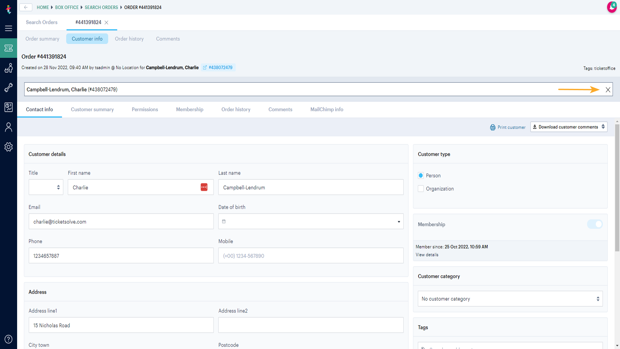Click the Phone input field
Viewport: 620px width, 349px height.
click(121, 256)
